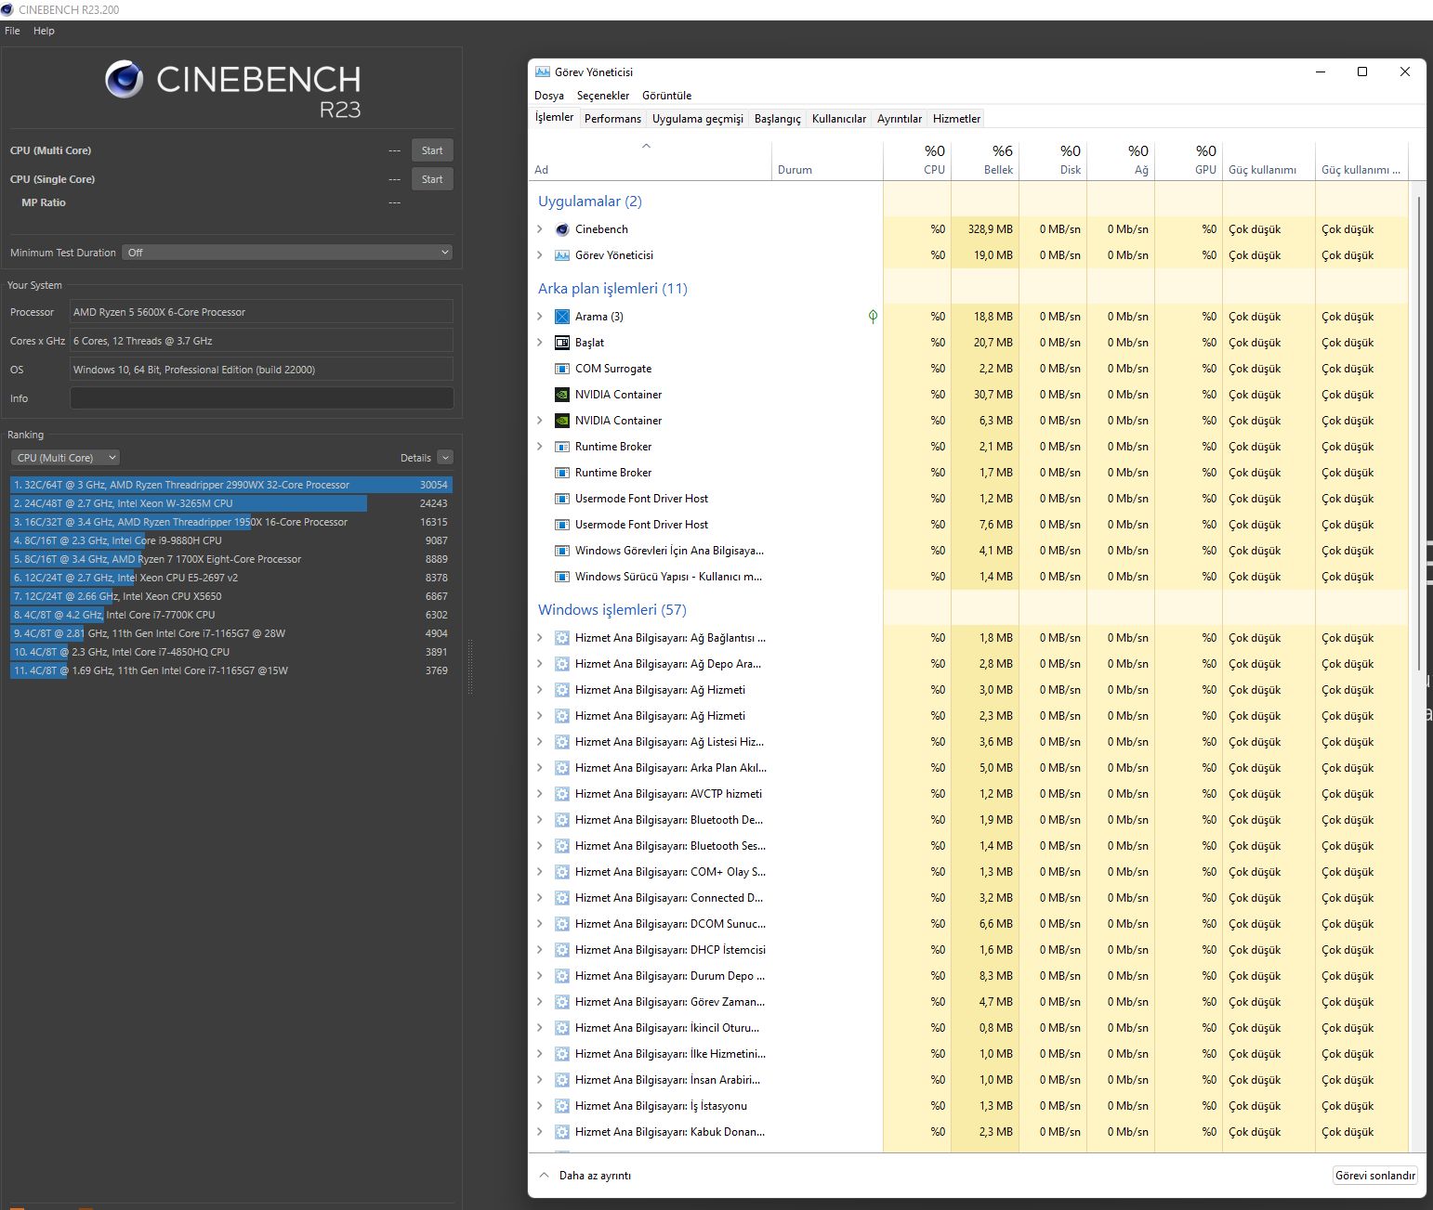Open the Seçenekler menu
Viewport: 1433px width, 1210px height.
coord(603,96)
